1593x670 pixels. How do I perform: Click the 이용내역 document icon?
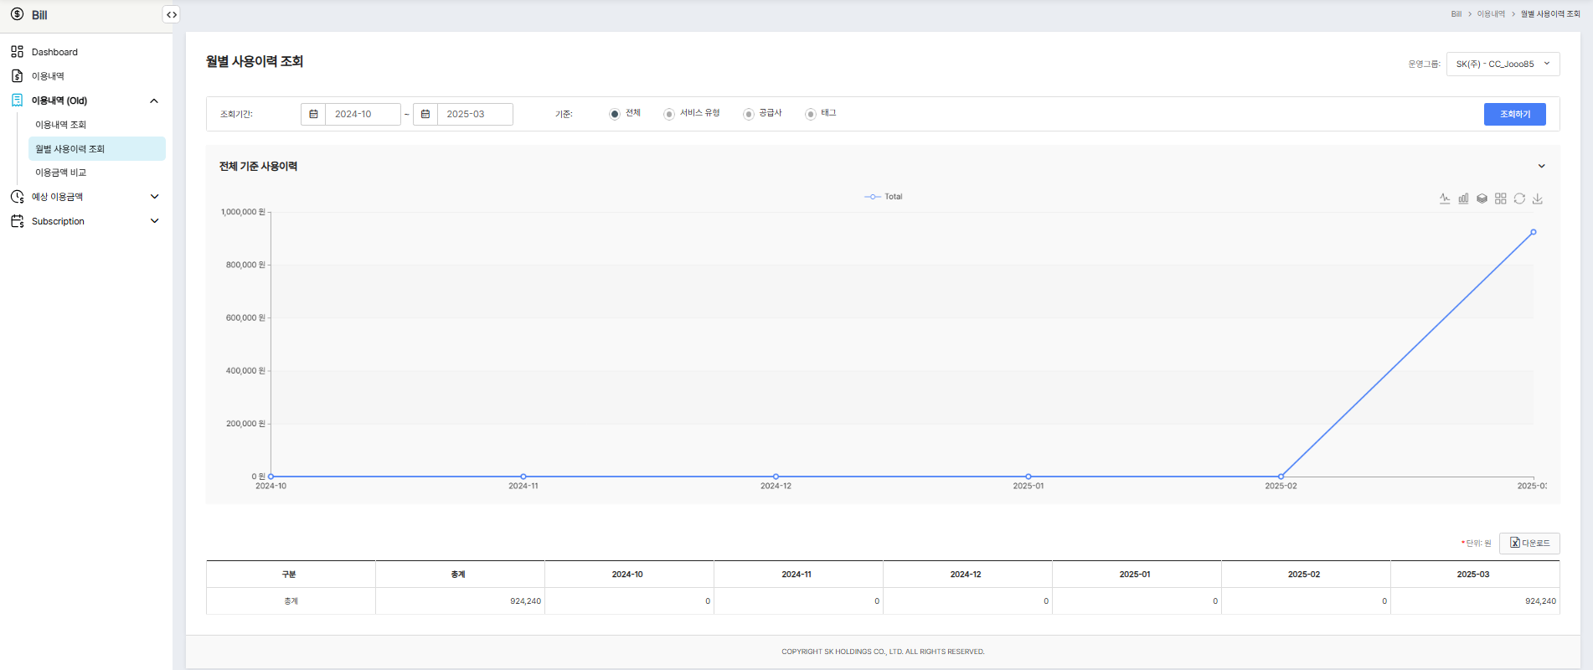point(17,76)
